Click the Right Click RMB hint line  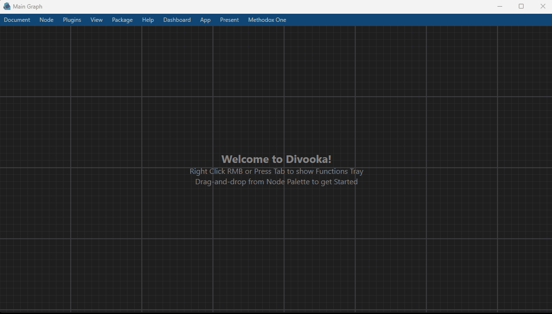pos(276,171)
